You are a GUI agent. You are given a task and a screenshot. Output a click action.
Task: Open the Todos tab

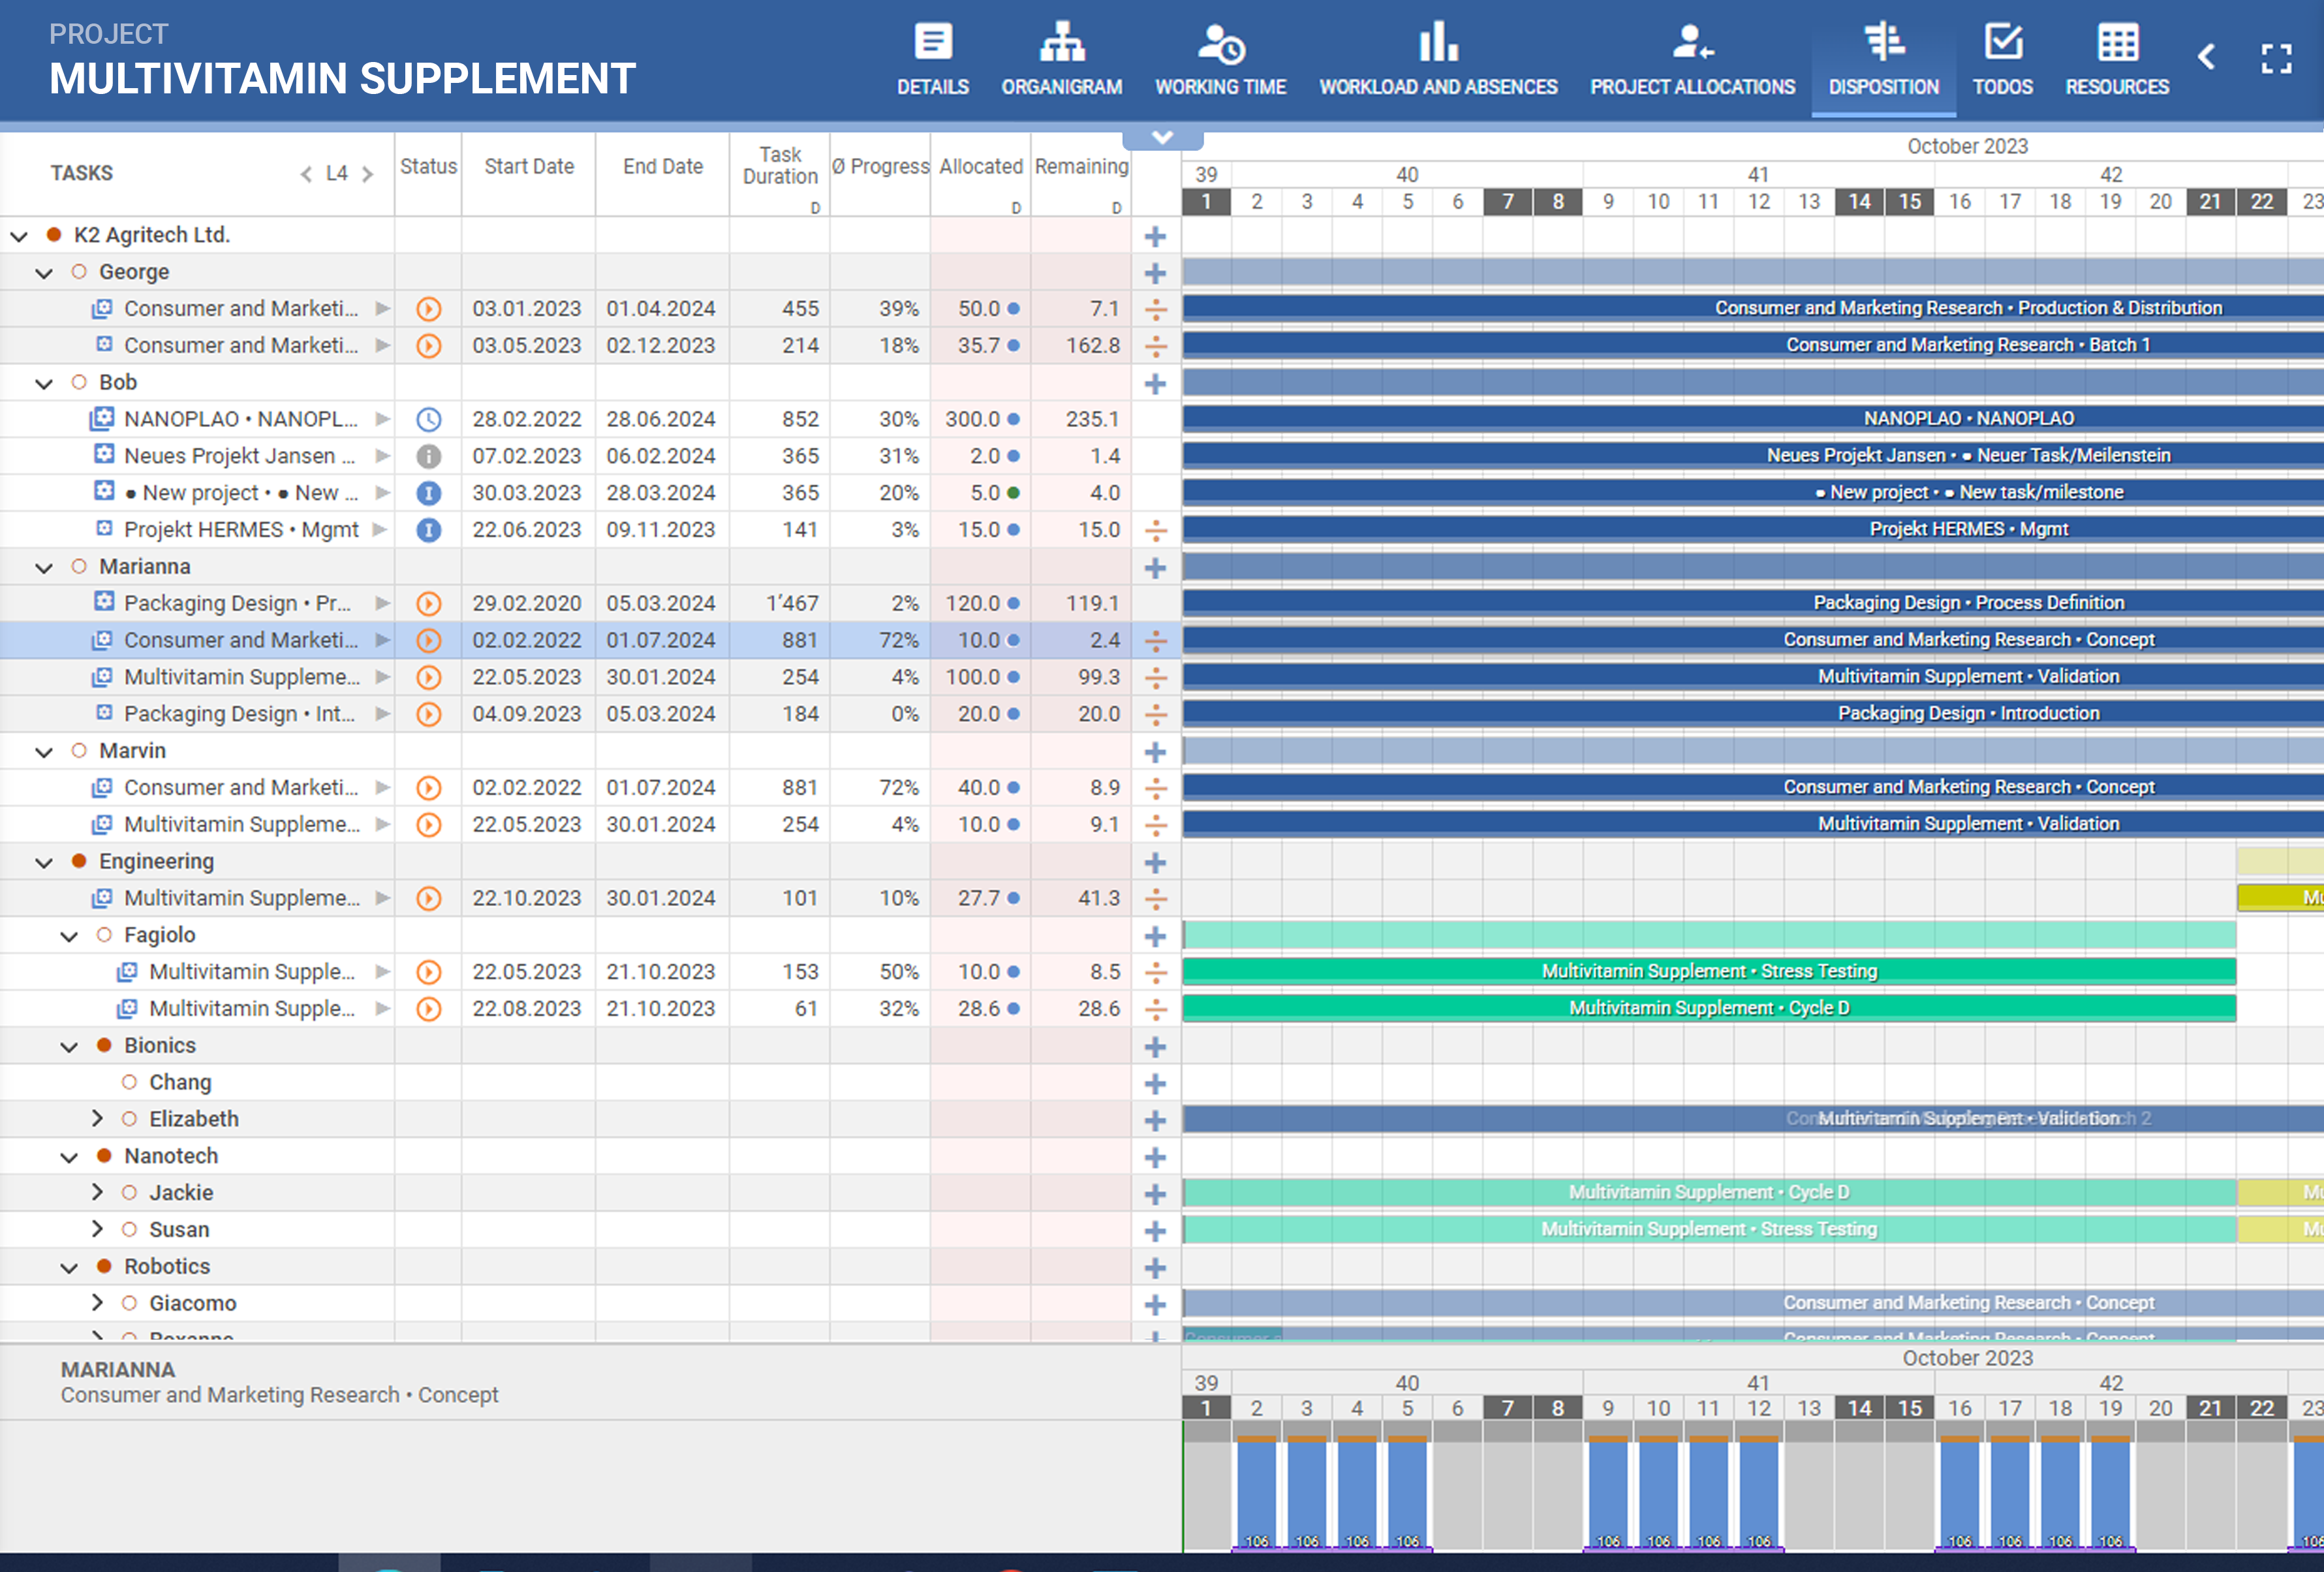tap(2002, 60)
